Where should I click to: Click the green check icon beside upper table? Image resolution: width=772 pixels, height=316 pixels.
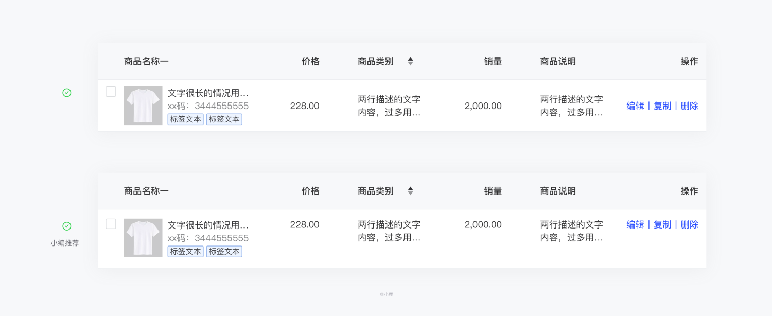[66, 93]
